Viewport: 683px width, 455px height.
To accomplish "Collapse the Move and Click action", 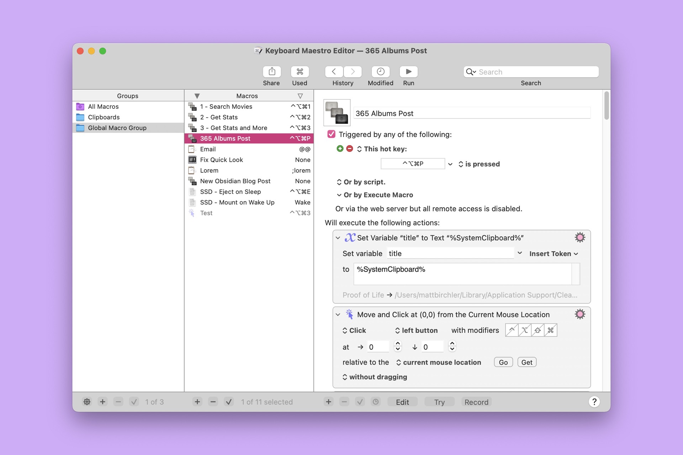I will 338,315.
